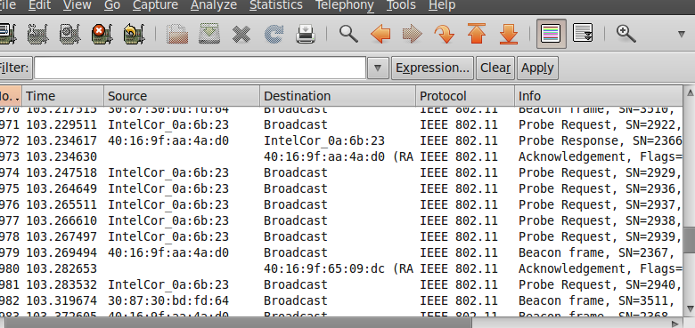Jump to the last packet (down arrow)
Viewport: 695px width, 328px height.
pyautogui.click(x=509, y=34)
